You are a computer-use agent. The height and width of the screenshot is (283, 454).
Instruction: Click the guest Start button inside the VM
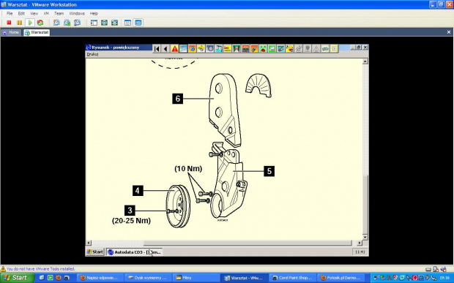95,252
